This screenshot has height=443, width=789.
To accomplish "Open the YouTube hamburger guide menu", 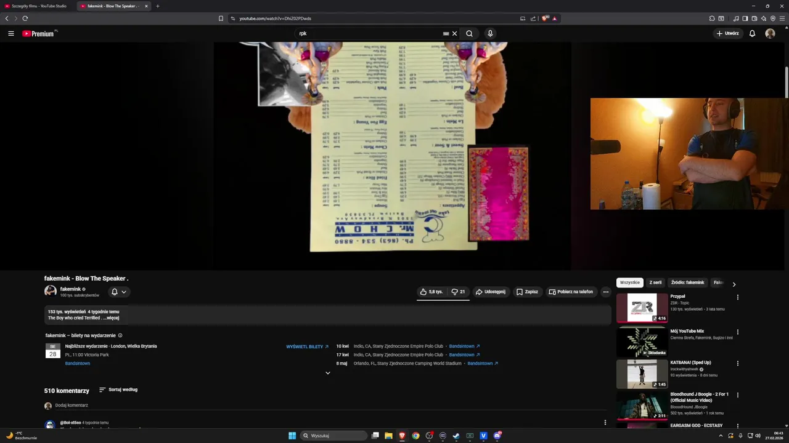I will pos(11,34).
